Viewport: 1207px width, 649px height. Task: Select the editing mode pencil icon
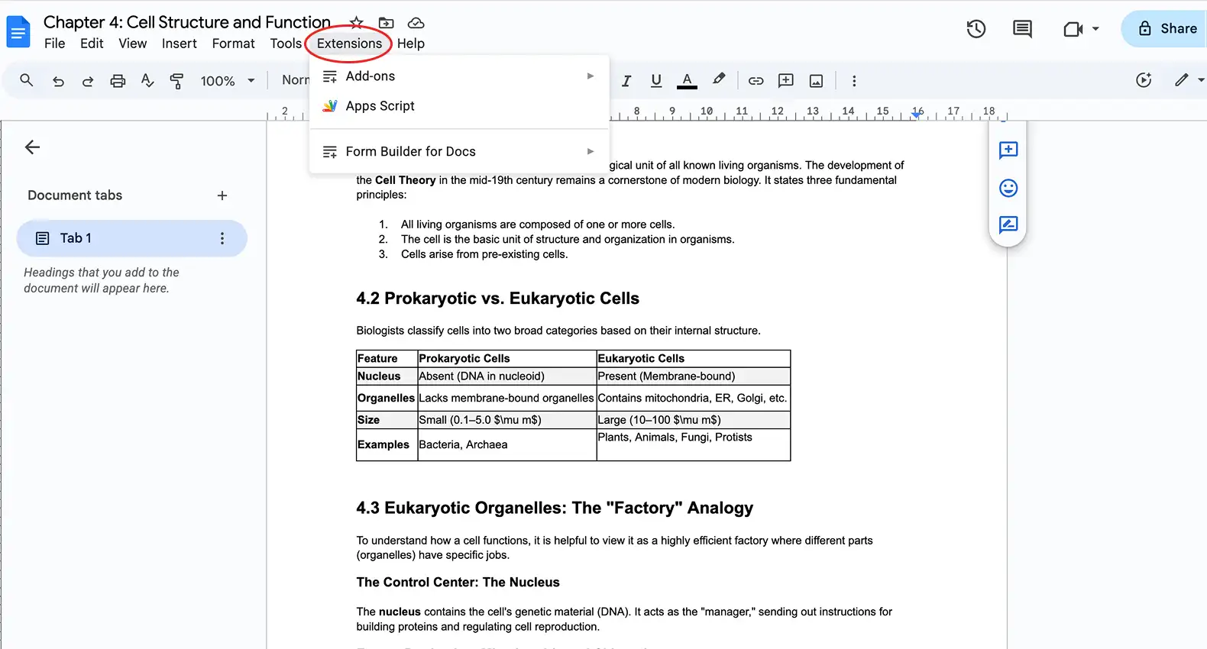tap(1181, 80)
